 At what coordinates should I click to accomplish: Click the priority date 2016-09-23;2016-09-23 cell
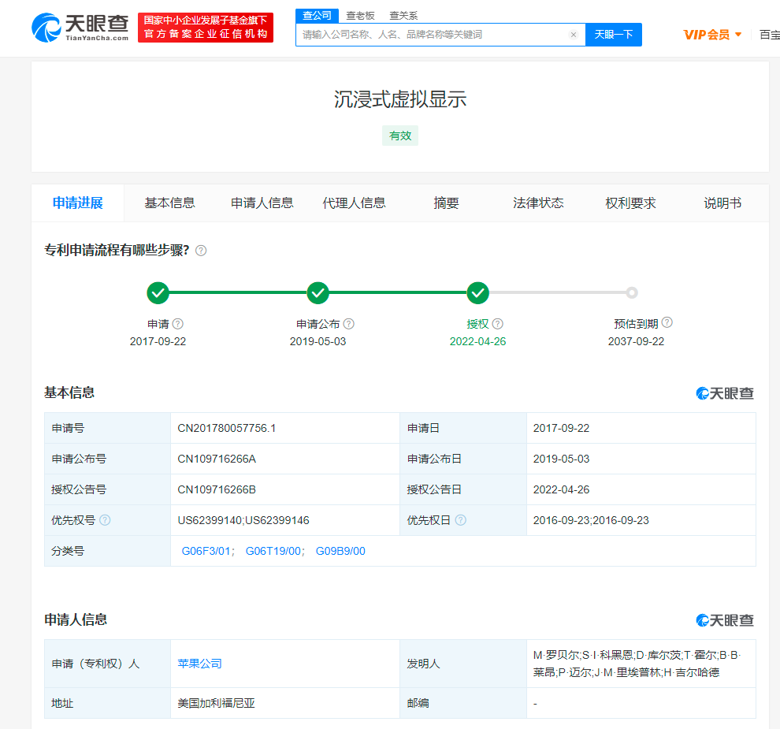[641, 520]
